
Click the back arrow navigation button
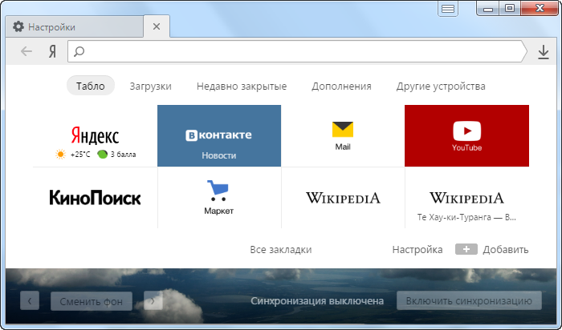(x=26, y=51)
